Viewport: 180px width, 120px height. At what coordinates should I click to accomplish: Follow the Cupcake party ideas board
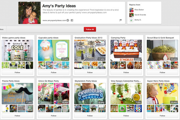[54, 72]
